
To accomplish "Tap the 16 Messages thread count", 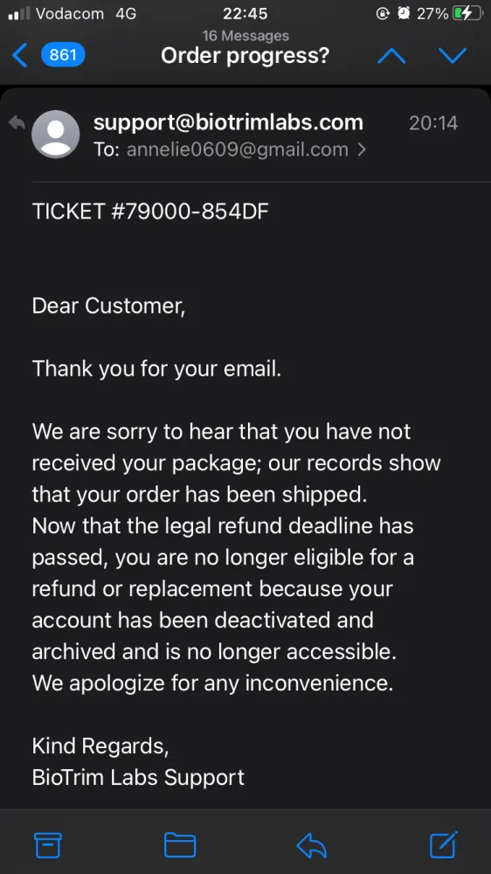I will (x=245, y=36).
